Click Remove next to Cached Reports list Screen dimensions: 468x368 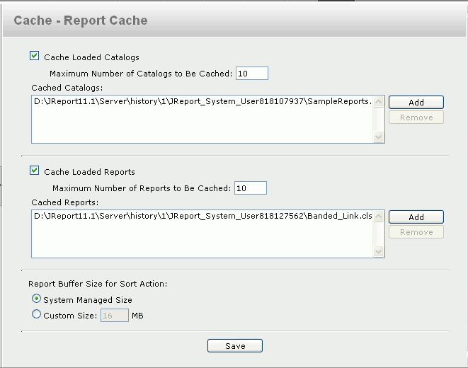(x=416, y=232)
